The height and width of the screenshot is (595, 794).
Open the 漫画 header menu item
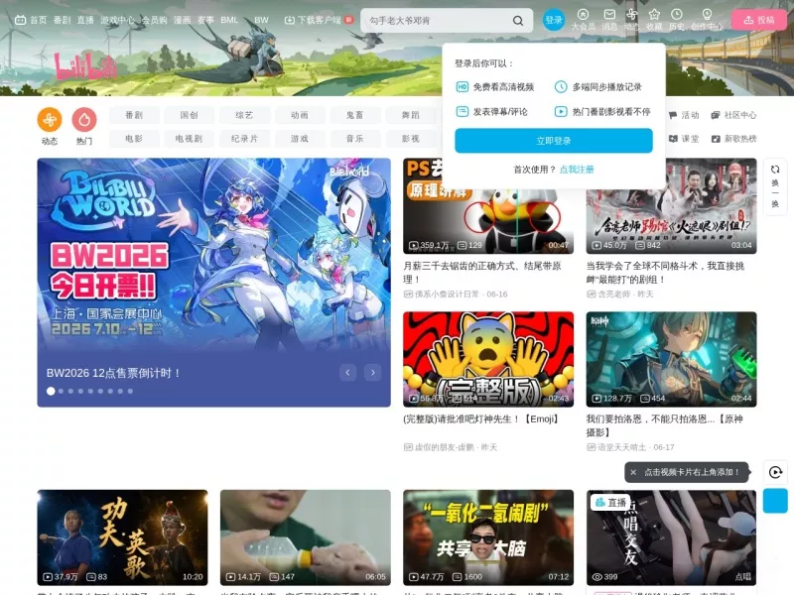pos(182,20)
